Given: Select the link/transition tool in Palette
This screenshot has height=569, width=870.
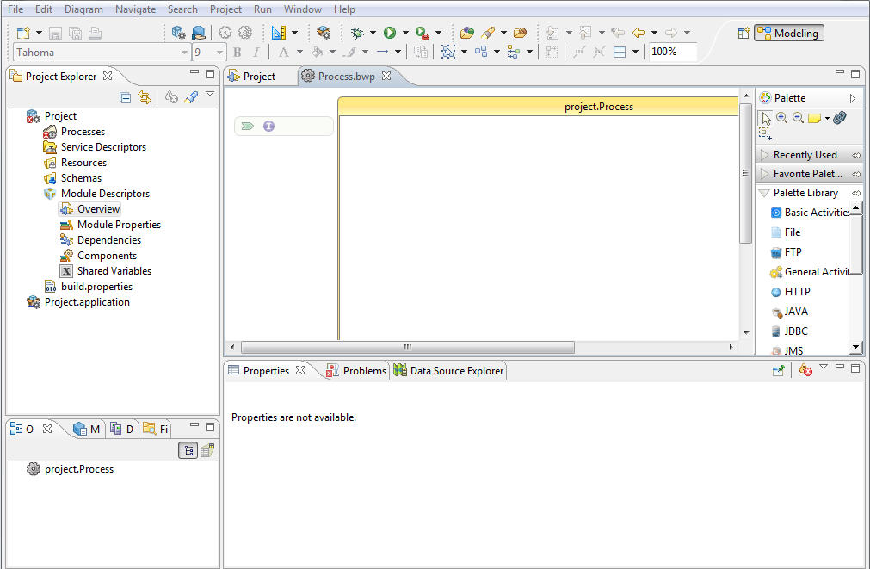Looking at the screenshot, I should pos(840,118).
